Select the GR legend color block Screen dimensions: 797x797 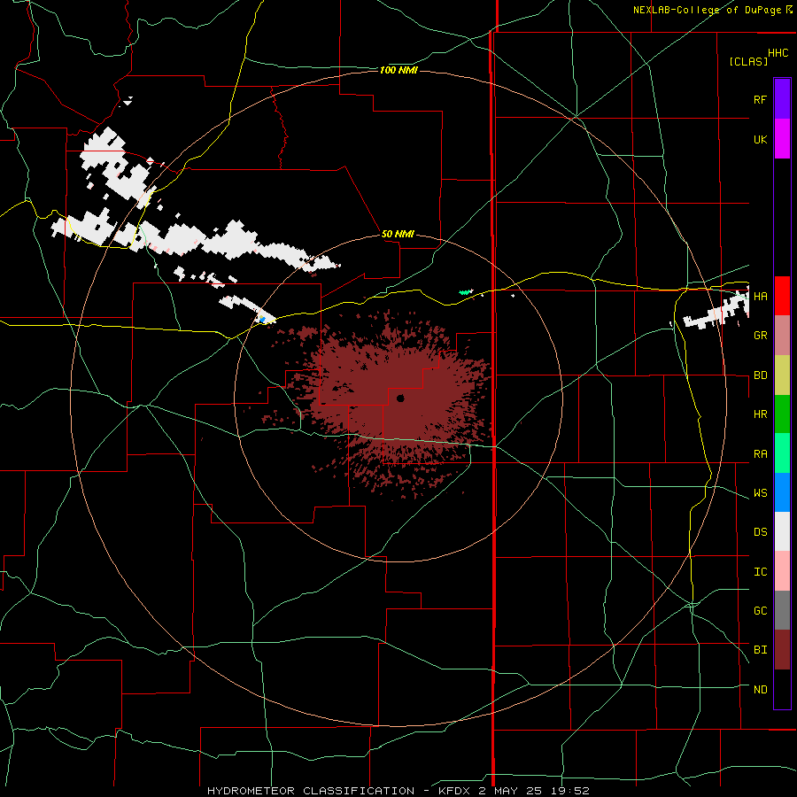click(x=782, y=335)
